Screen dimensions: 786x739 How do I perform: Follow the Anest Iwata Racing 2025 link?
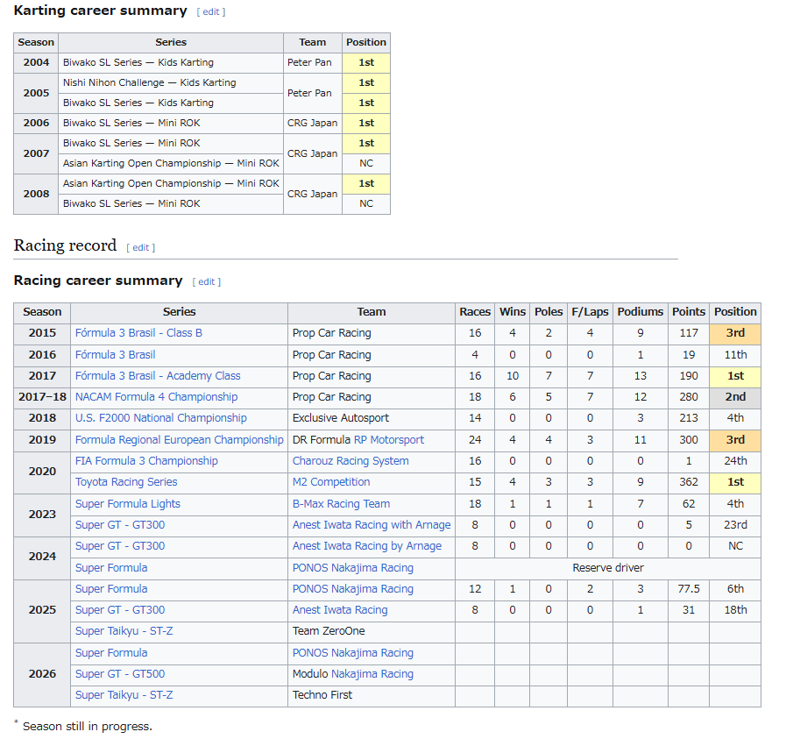click(x=340, y=611)
